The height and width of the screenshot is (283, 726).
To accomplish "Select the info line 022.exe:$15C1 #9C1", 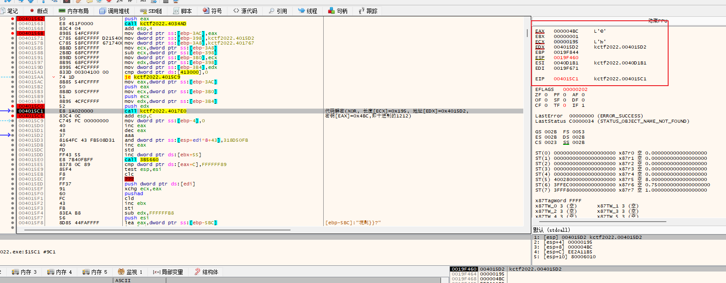I will click(x=28, y=252).
